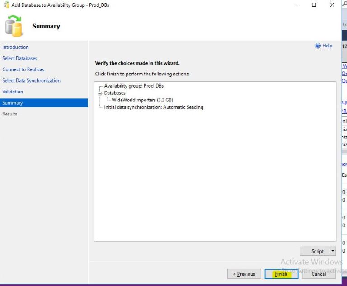Open the Script dropdown arrow

pyautogui.click(x=333, y=251)
